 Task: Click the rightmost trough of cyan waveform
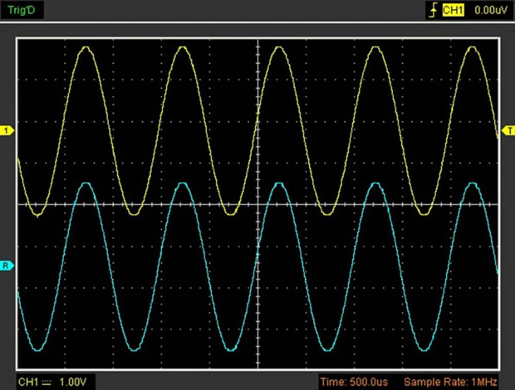(423, 350)
